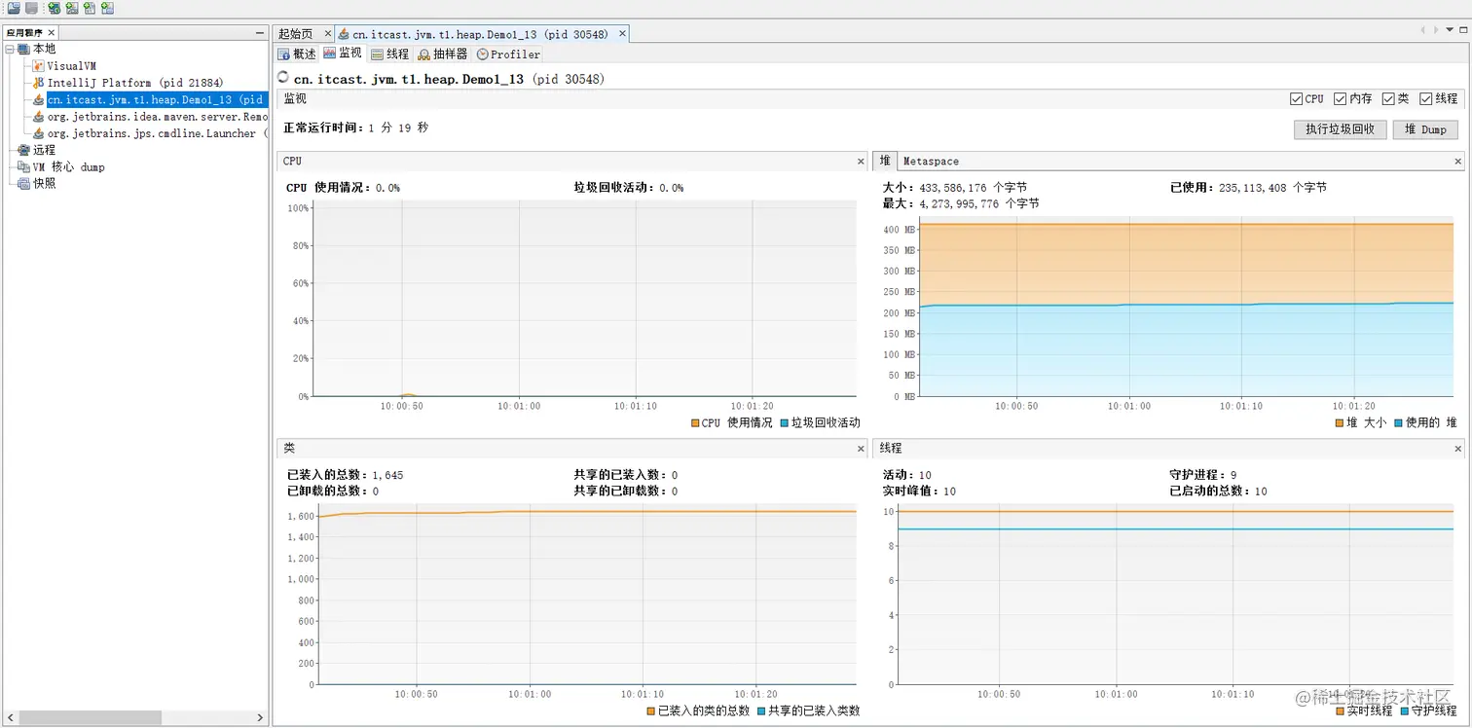Viewport: 1472px width, 728px height.
Task: Close the 类 chart panel
Action: (x=861, y=449)
